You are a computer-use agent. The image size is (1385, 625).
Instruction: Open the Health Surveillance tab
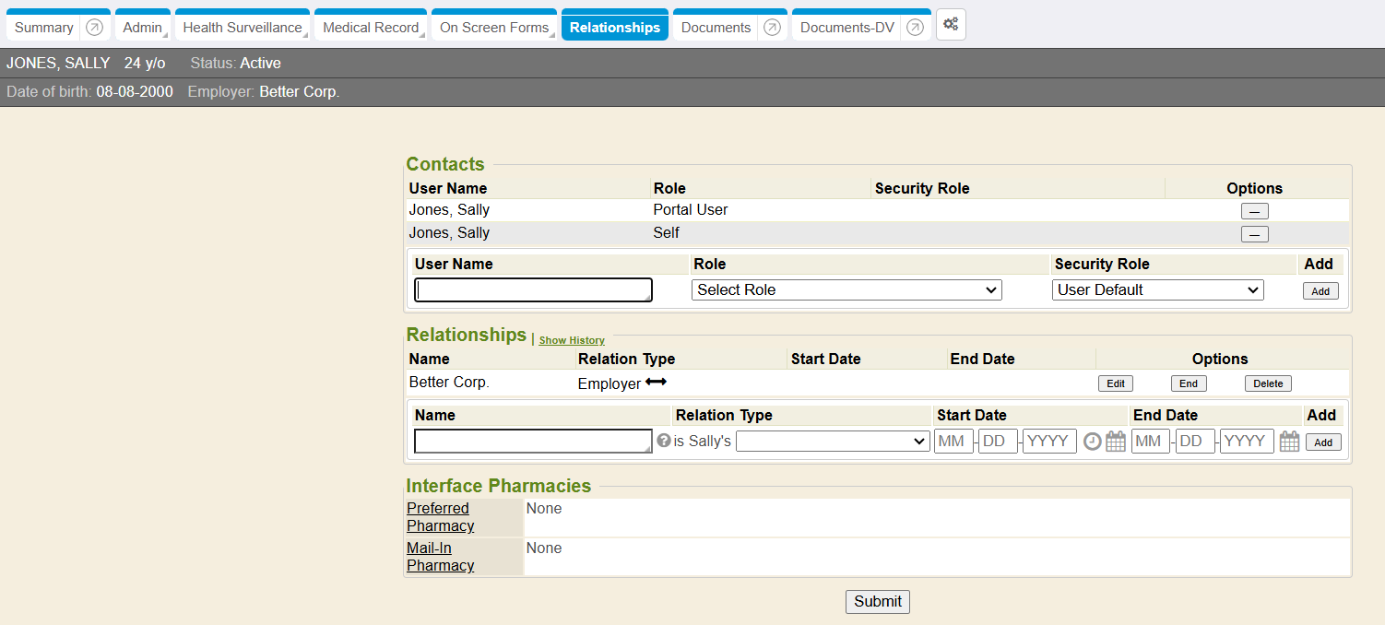click(x=242, y=28)
